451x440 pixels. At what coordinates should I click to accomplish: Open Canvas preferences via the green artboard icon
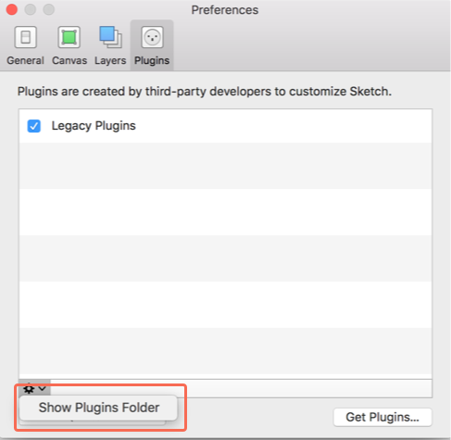[69, 37]
